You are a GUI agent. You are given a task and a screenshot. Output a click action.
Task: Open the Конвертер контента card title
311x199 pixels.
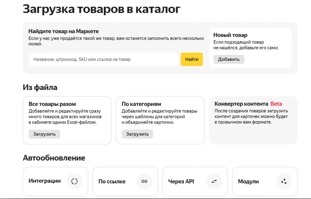[x=241, y=104]
